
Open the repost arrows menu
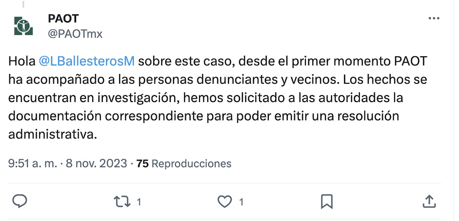[122, 201]
